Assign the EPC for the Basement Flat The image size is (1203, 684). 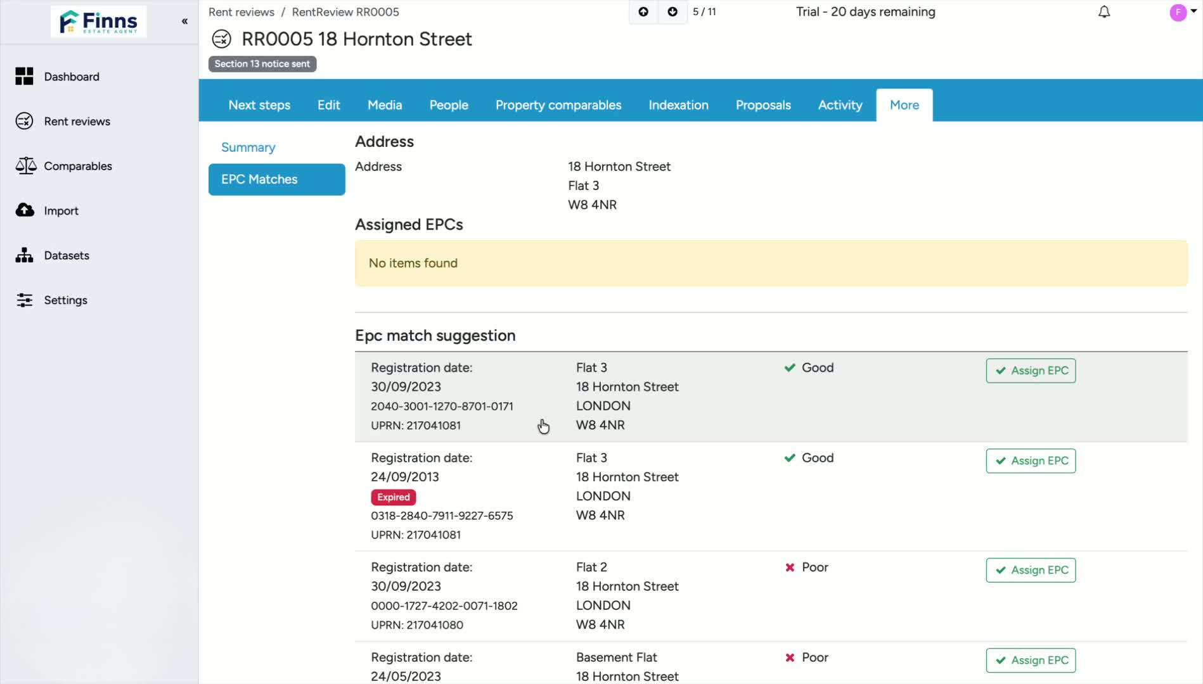click(x=1031, y=660)
